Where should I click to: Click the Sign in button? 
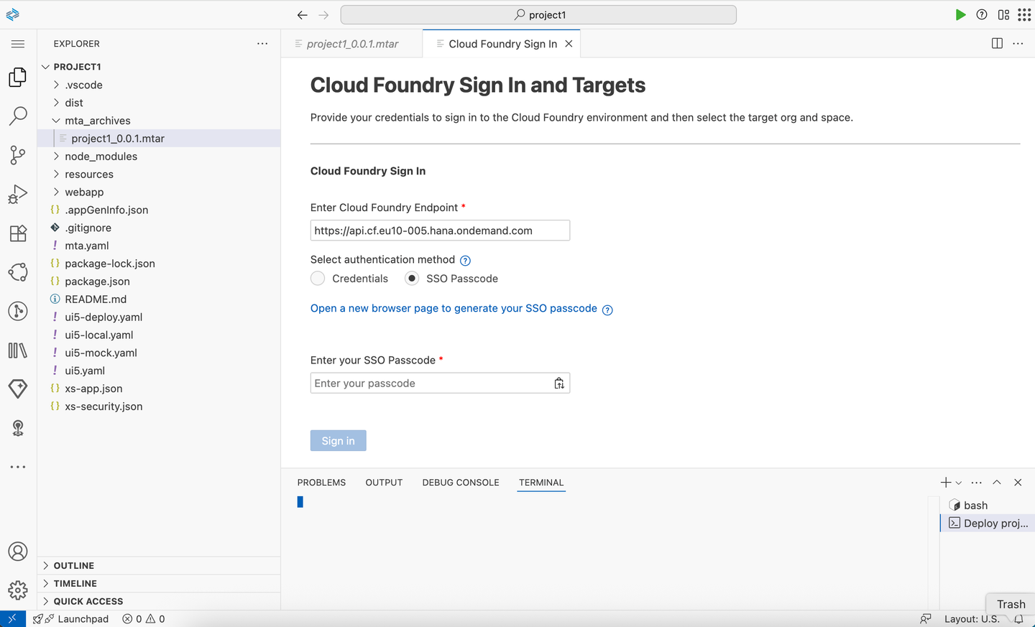[339, 441]
